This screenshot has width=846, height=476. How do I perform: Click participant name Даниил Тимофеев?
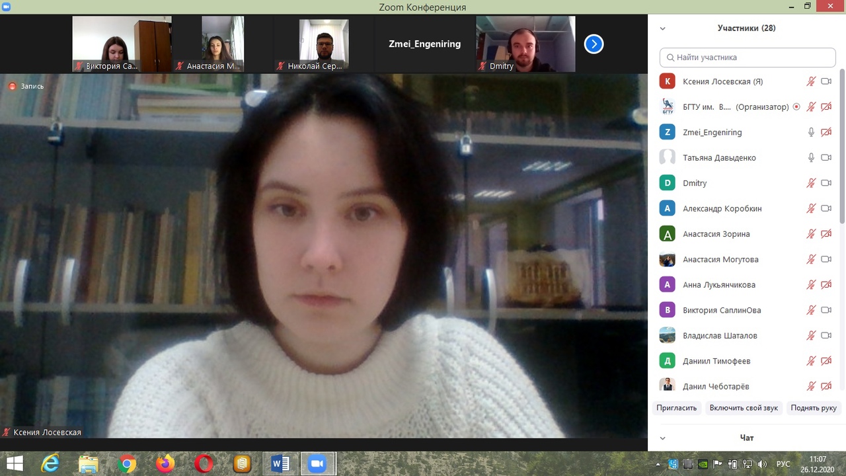point(717,361)
